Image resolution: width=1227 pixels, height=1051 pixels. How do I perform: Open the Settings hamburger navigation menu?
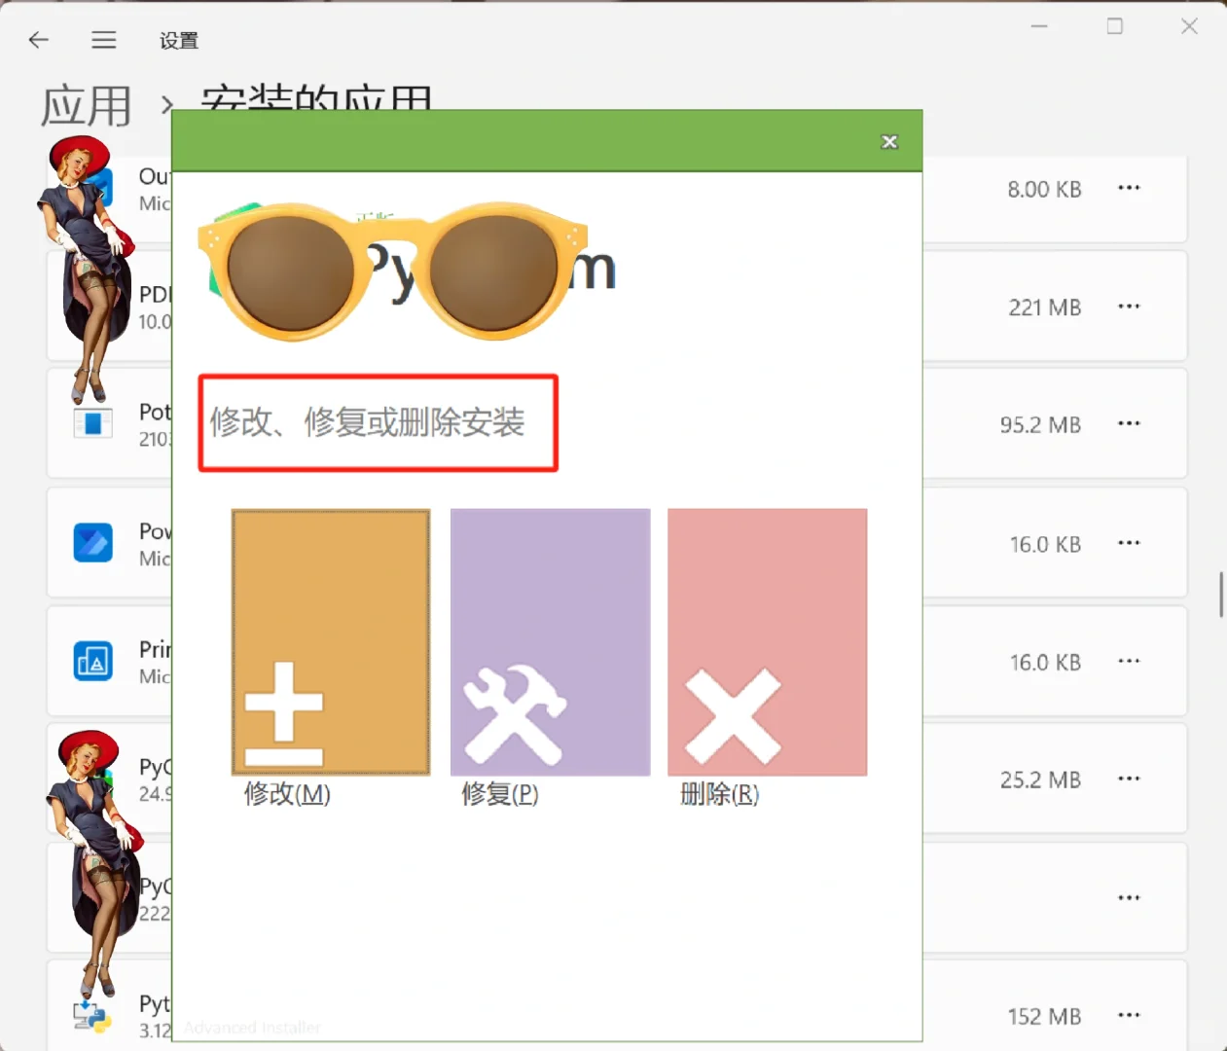click(103, 40)
